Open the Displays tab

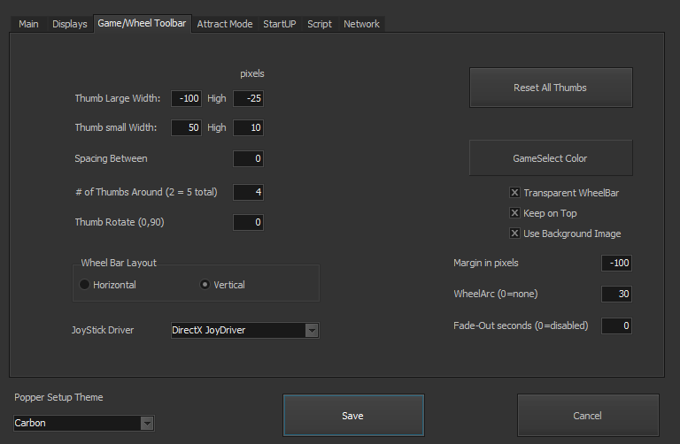point(69,24)
